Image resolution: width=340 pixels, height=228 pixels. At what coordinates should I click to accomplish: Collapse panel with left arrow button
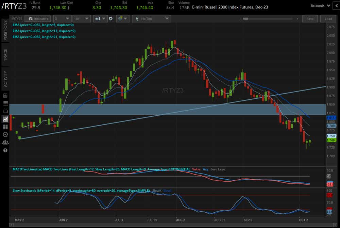click(x=336, y=6)
